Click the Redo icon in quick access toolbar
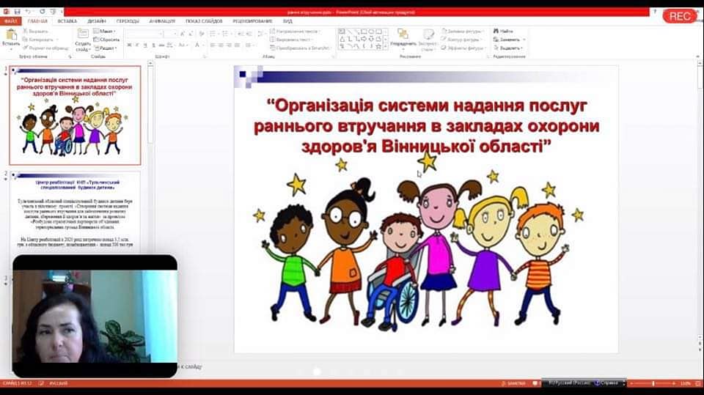704x395 pixels. [x=43, y=11]
